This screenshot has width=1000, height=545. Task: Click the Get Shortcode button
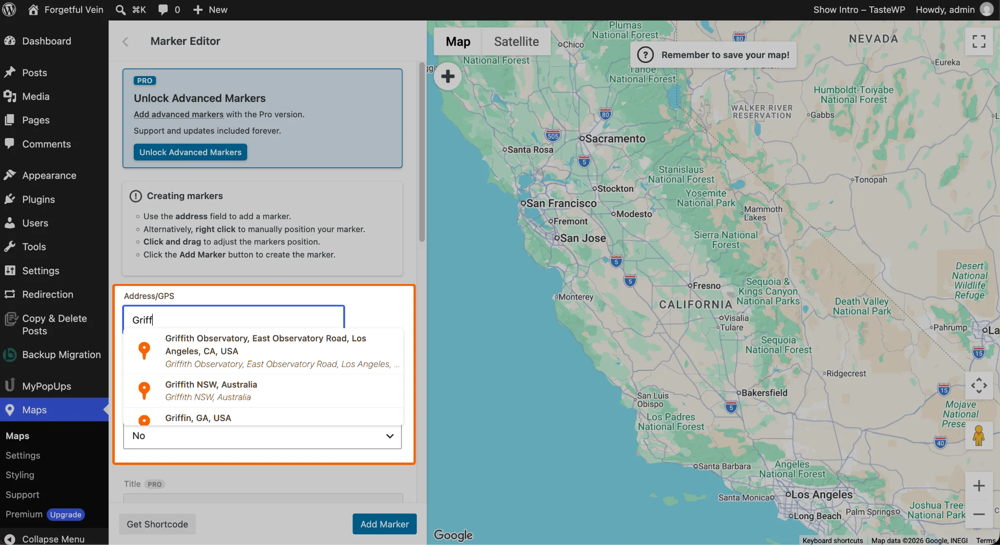click(157, 524)
